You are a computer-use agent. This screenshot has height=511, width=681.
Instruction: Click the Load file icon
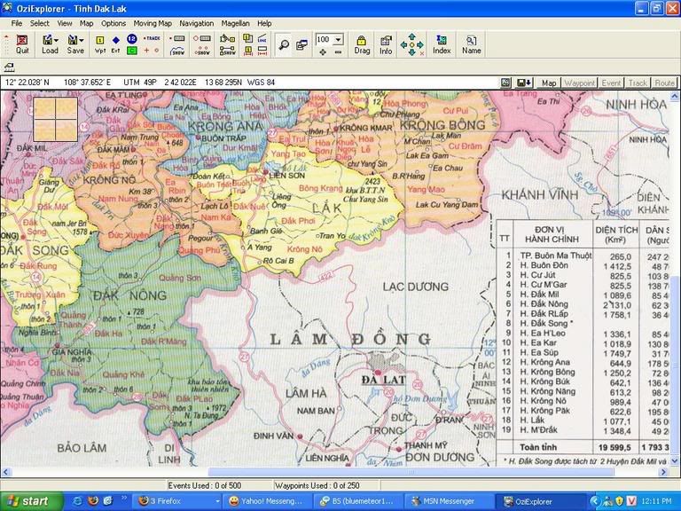47,44
